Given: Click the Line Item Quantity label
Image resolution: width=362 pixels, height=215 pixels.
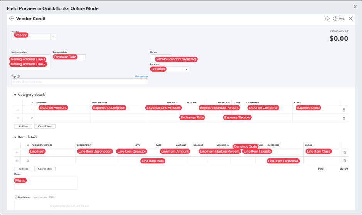Looking at the screenshot, I should 131,151.
